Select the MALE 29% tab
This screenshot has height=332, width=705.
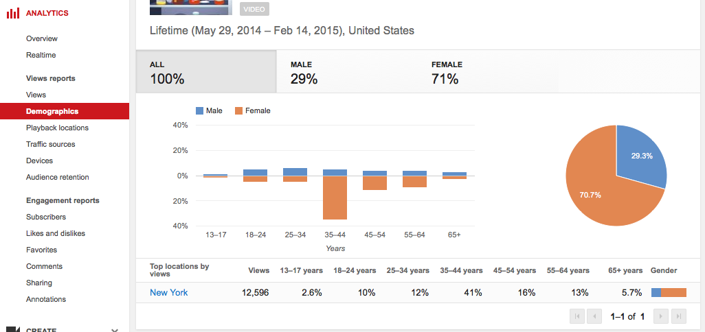click(x=347, y=72)
